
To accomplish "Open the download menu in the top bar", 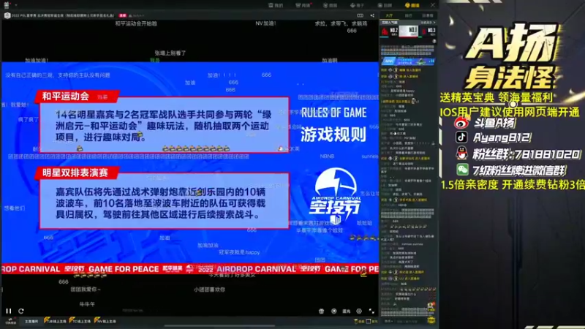I will click(x=357, y=5).
